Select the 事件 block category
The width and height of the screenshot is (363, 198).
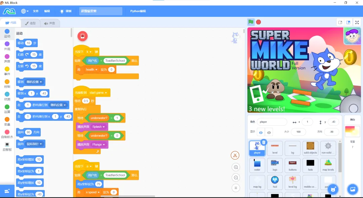7,71
